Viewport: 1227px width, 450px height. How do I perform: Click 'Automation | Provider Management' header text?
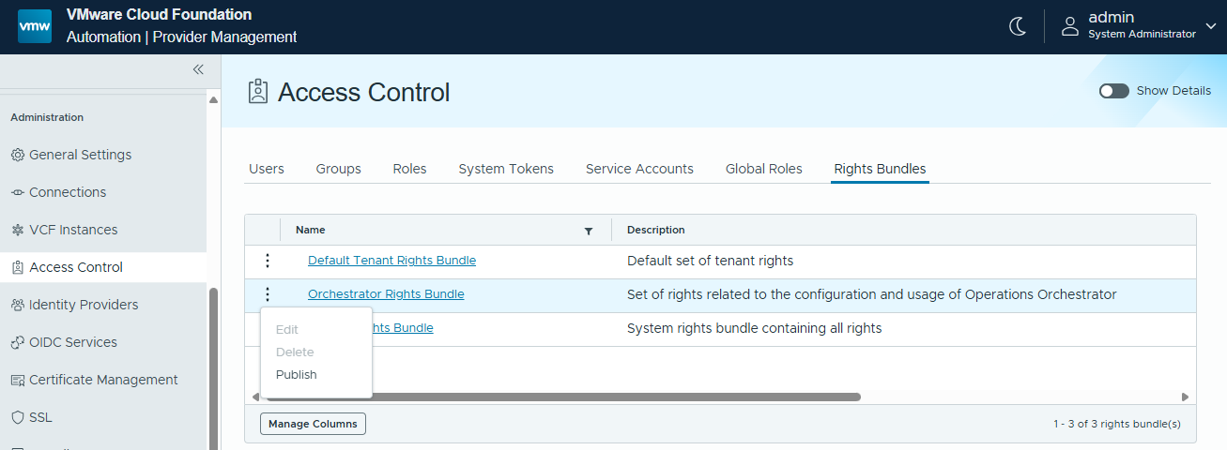pos(182,37)
